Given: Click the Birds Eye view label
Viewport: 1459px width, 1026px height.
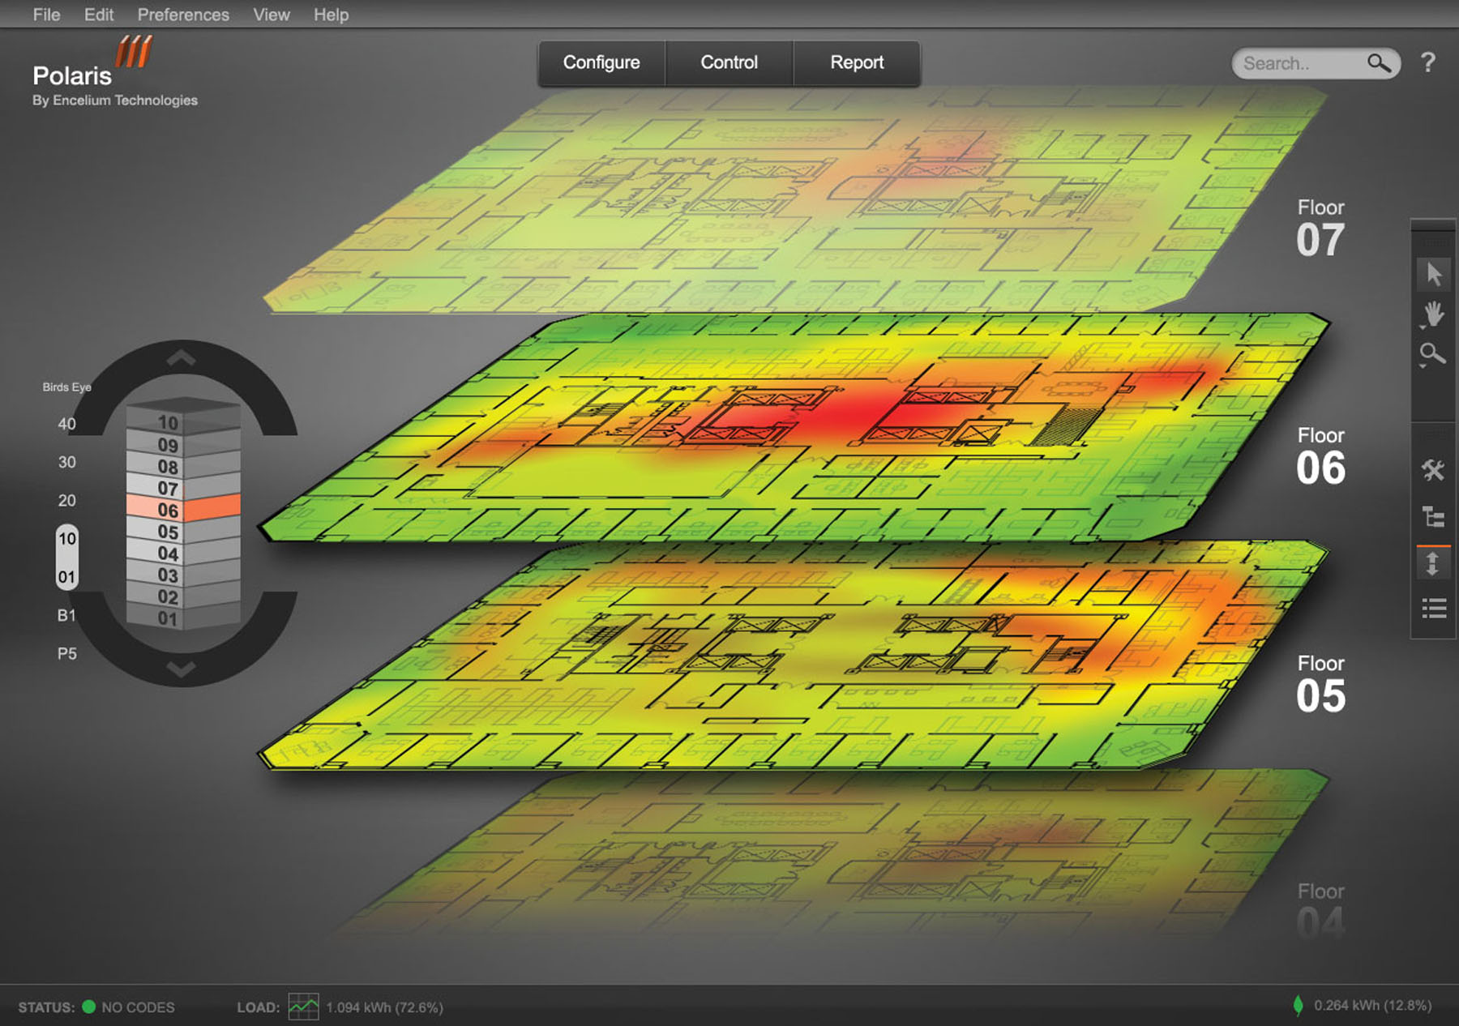Looking at the screenshot, I should pyautogui.click(x=66, y=387).
